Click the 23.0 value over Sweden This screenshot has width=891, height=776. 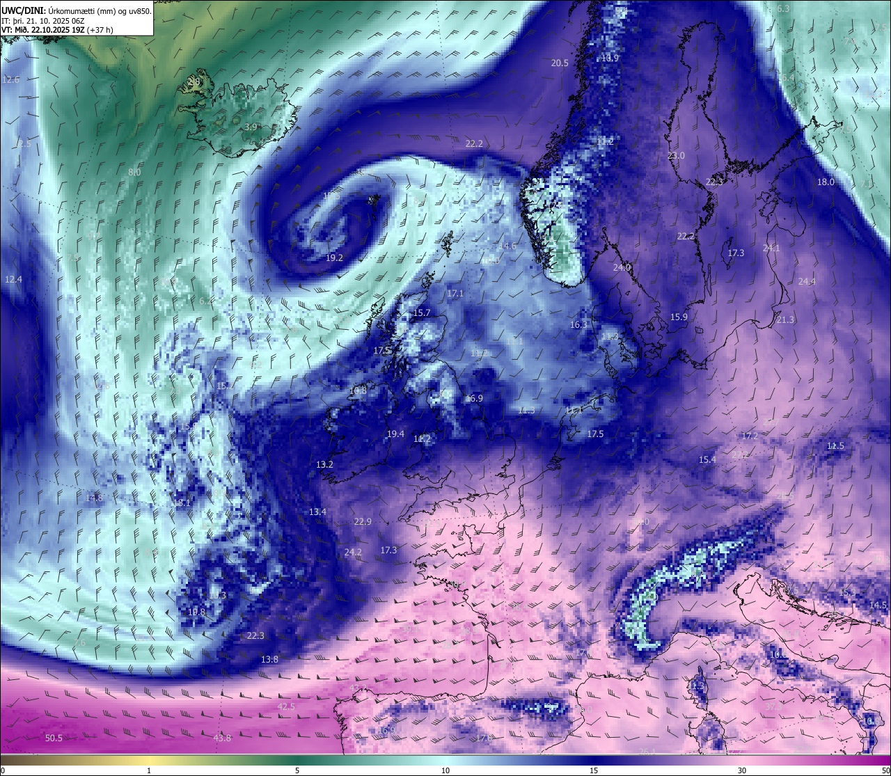676,156
